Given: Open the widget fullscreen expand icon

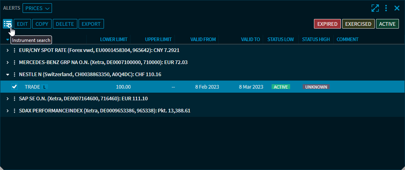Looking at the screenshot, I should (x=375, y=8).
